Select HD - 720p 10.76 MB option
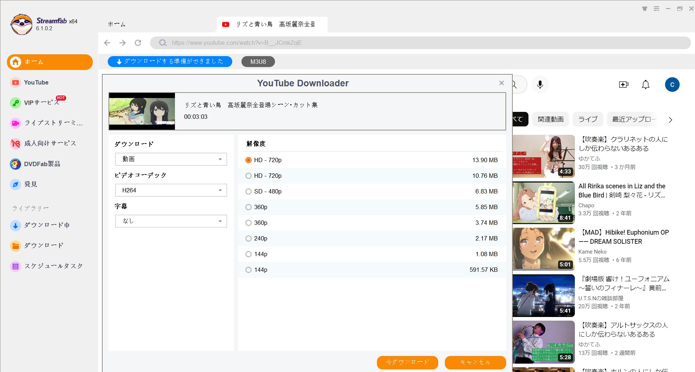The width and height of the screenshot is (695, 372). [x=372, y=176]
